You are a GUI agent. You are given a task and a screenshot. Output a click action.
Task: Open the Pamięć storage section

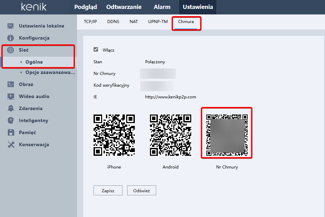(x=10, y=132)
